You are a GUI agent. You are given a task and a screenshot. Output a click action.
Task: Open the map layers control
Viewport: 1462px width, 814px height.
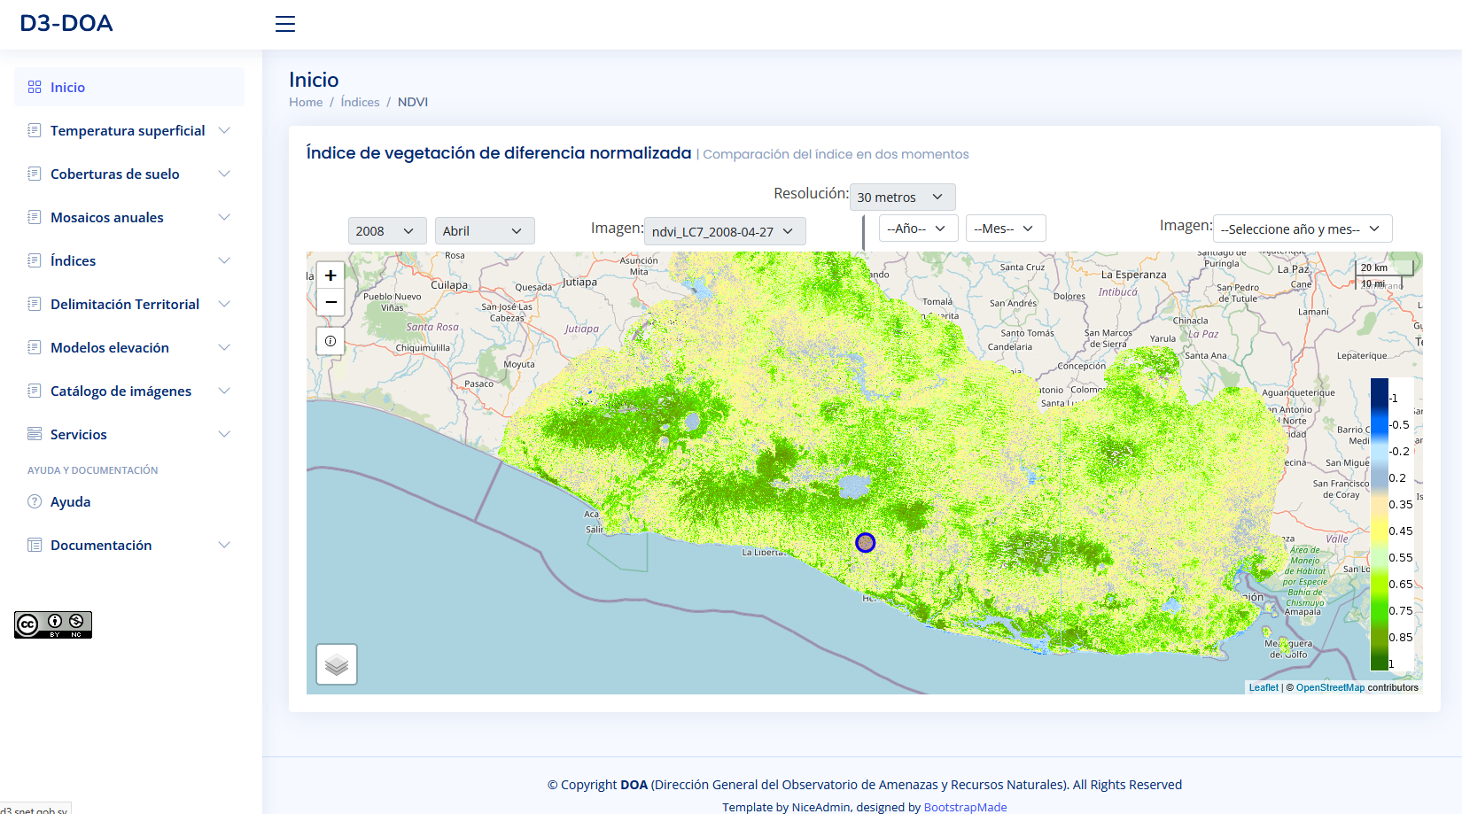[x=337, y=664]
